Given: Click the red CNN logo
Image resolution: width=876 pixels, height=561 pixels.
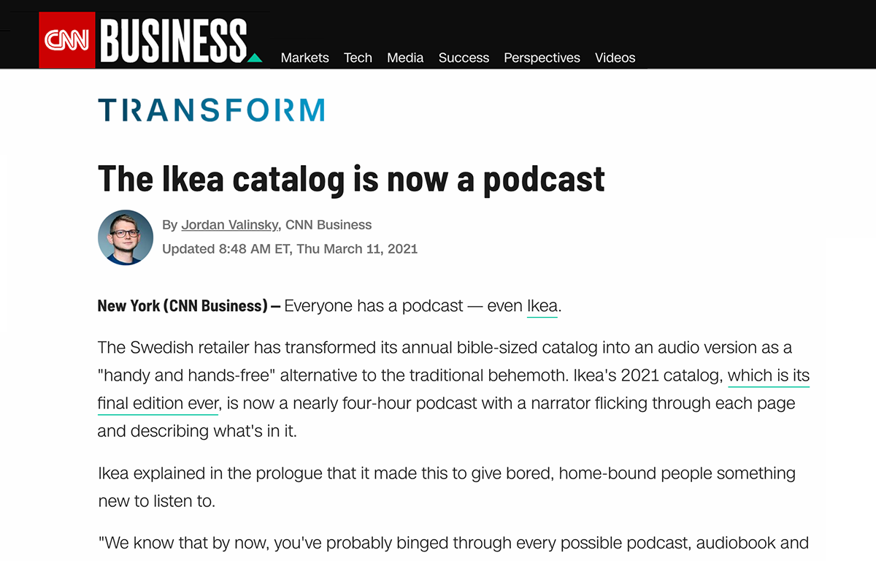Looking at the screenshot, I should [67, 40].
